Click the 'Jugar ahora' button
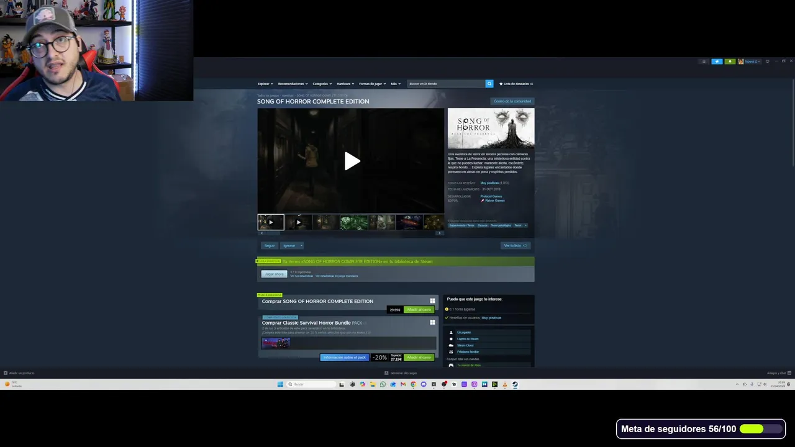Viewport: 795px width, 447px height. 274,274
